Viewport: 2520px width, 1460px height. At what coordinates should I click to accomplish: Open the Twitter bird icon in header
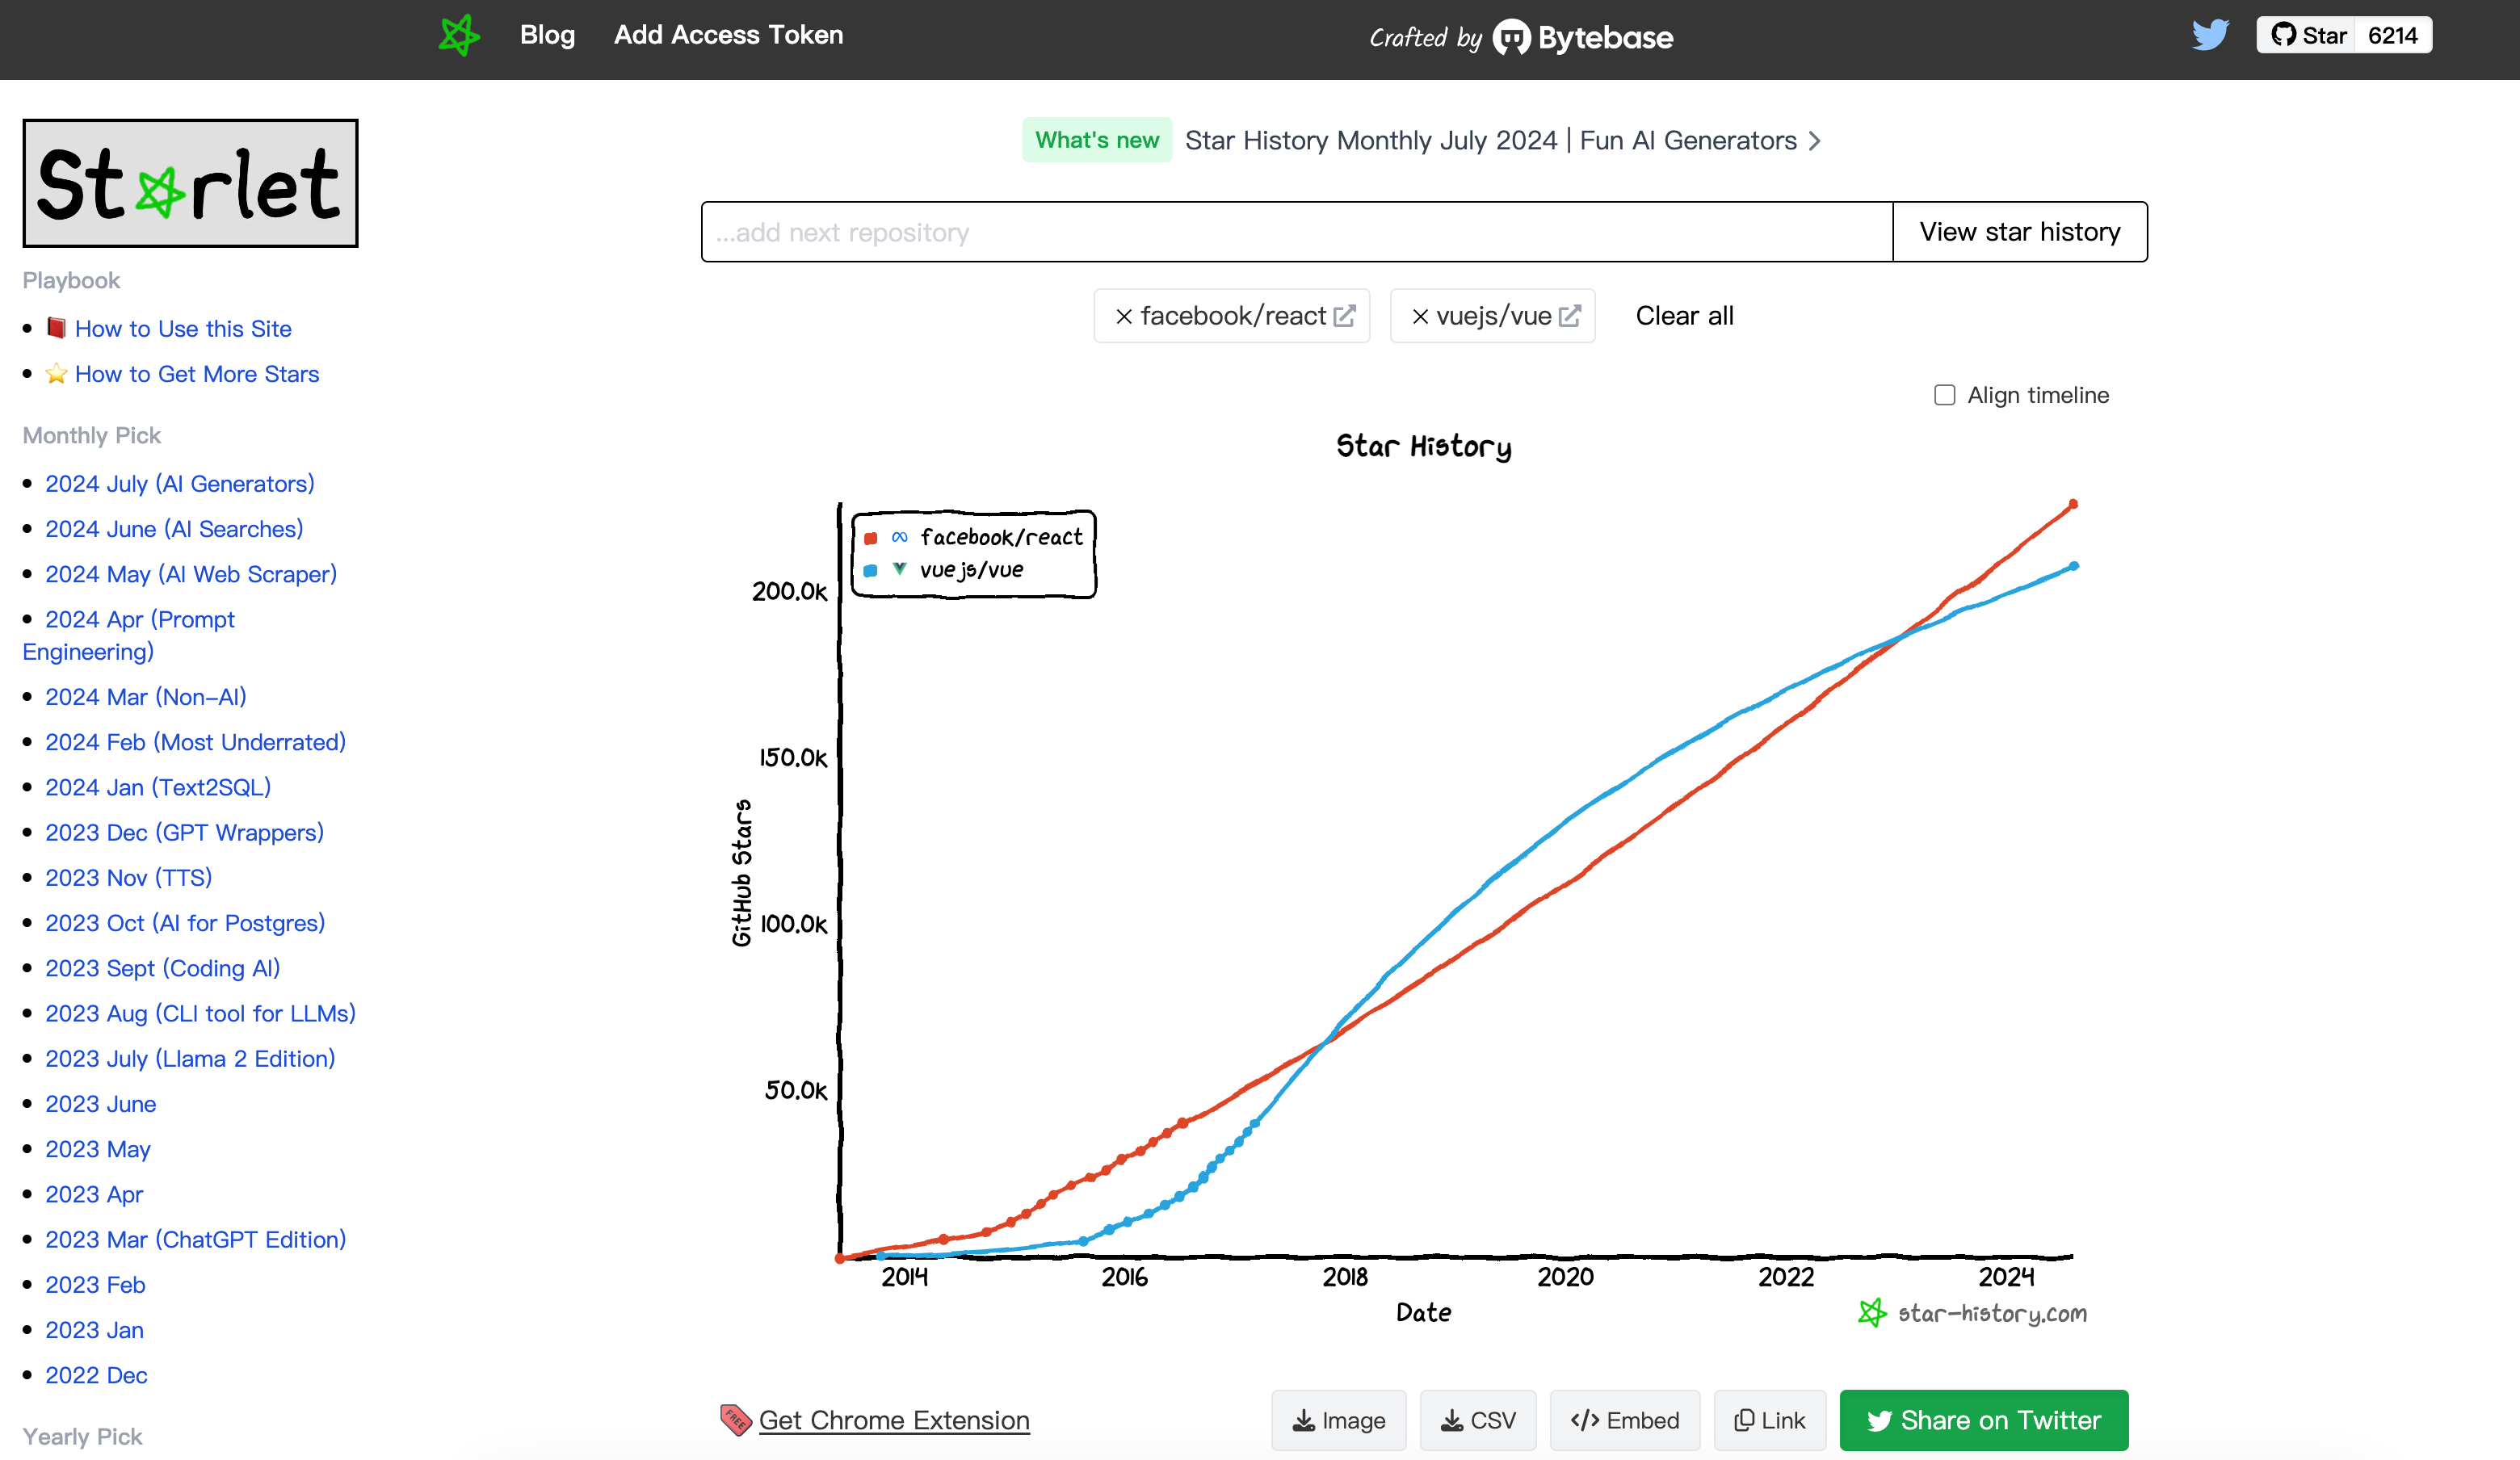tap(2209, 35)
